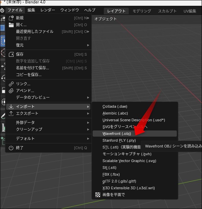This screenshot has width=202, height=209.
Task: Switch to the UV編集 workspace tab
Action: 190,11
